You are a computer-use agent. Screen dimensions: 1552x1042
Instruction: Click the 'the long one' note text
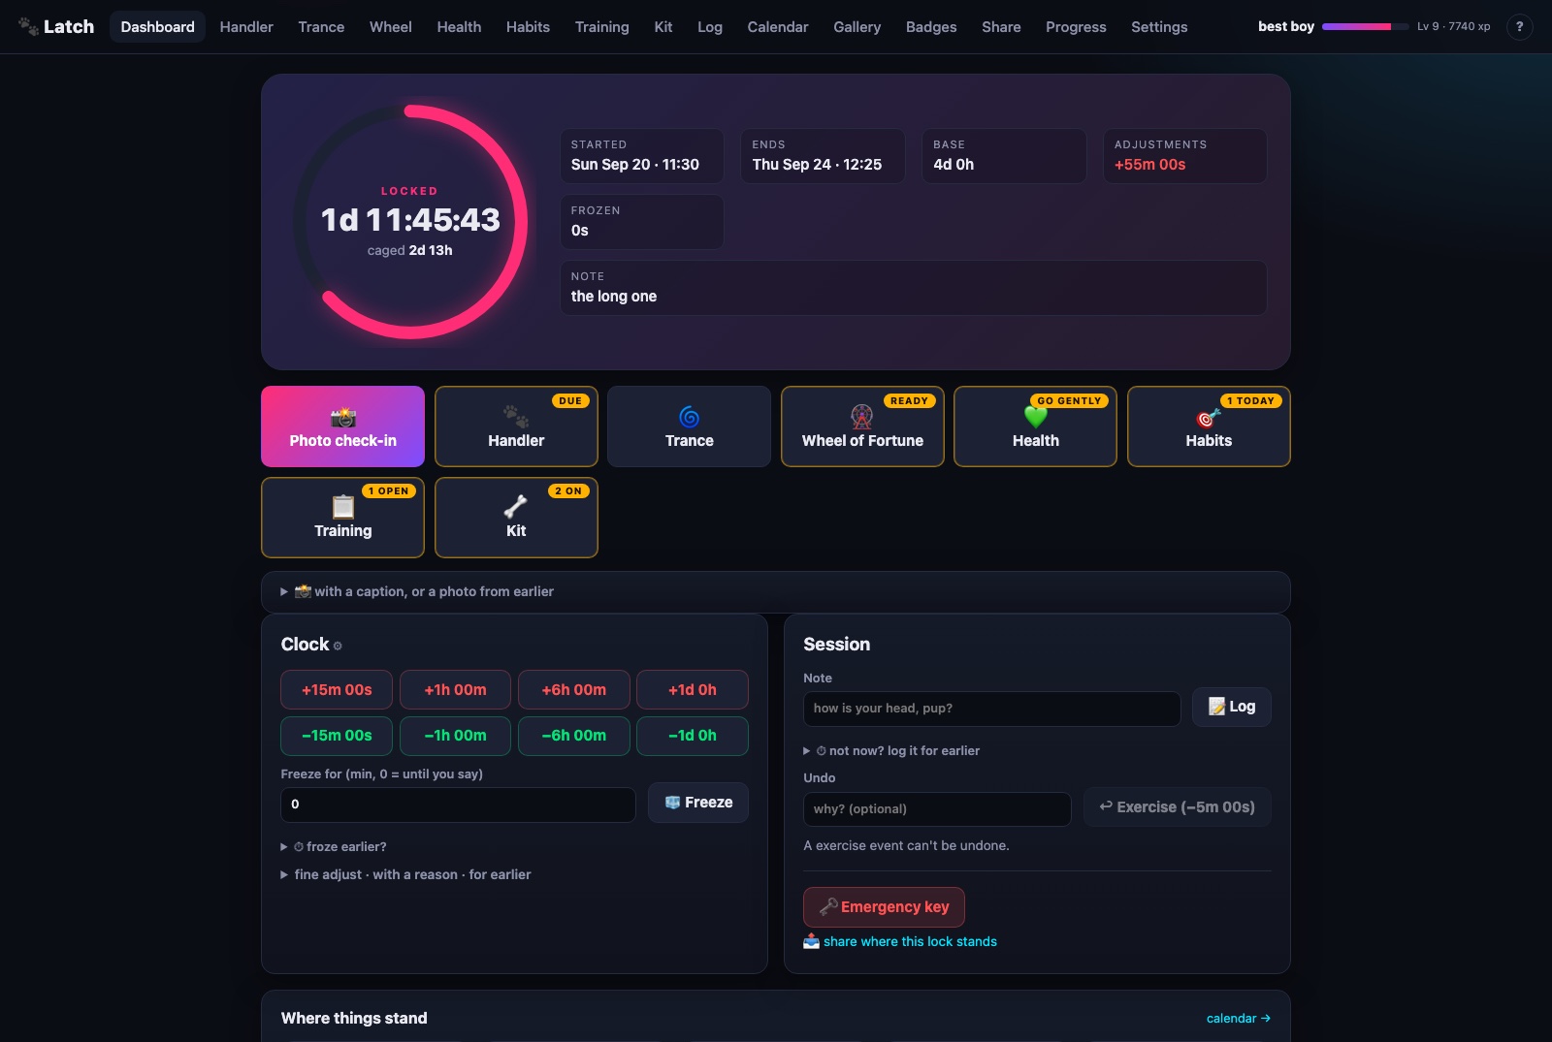614,297
